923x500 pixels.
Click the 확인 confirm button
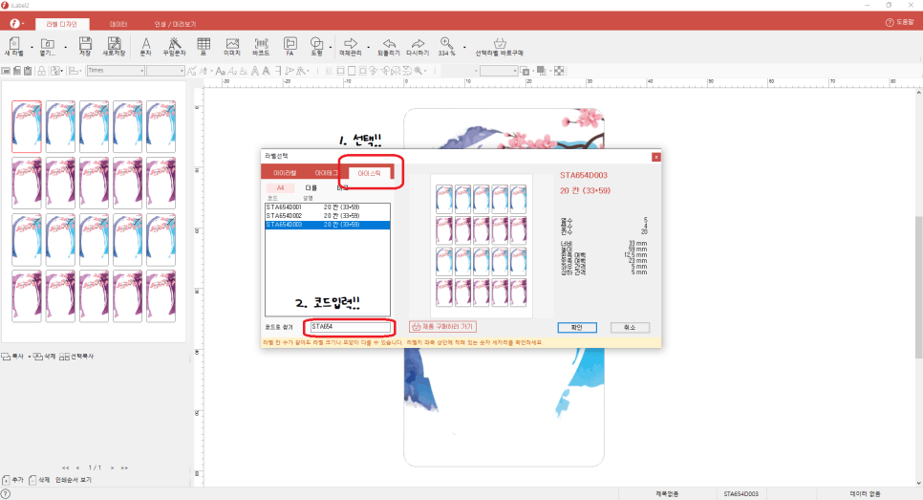[x=577, y=328]
